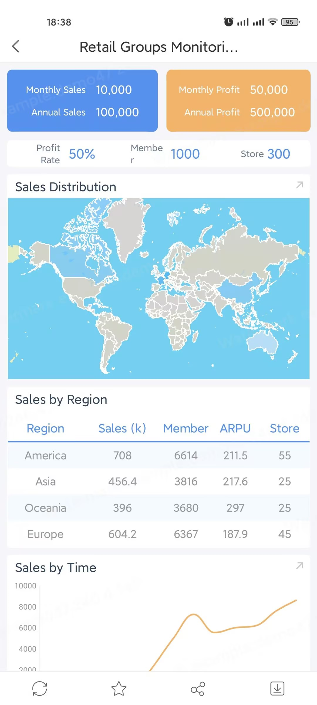The image size is (317, 705).
Task: Expand the Sales by Time chart
Action: click(300, 566)
